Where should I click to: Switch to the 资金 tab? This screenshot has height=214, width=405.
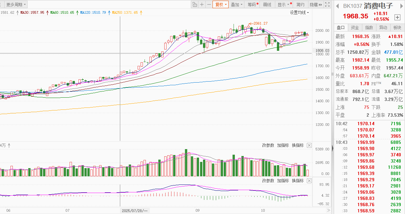(355, 28)
